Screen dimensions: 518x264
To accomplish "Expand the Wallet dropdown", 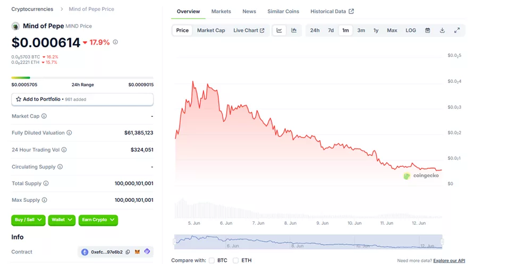I will [x=62, y=220].
